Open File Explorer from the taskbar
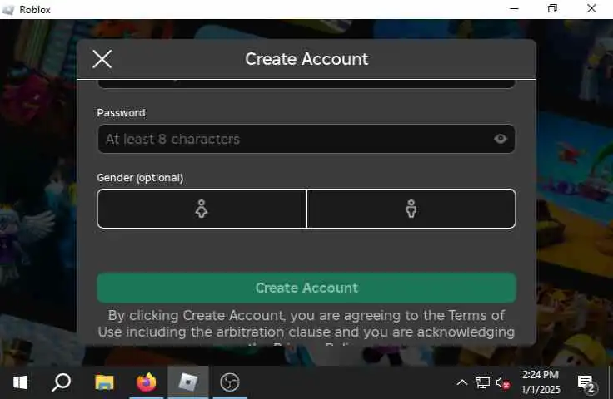 tap(104, 382)
